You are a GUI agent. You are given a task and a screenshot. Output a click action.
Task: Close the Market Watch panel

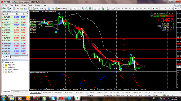[28, 12]
